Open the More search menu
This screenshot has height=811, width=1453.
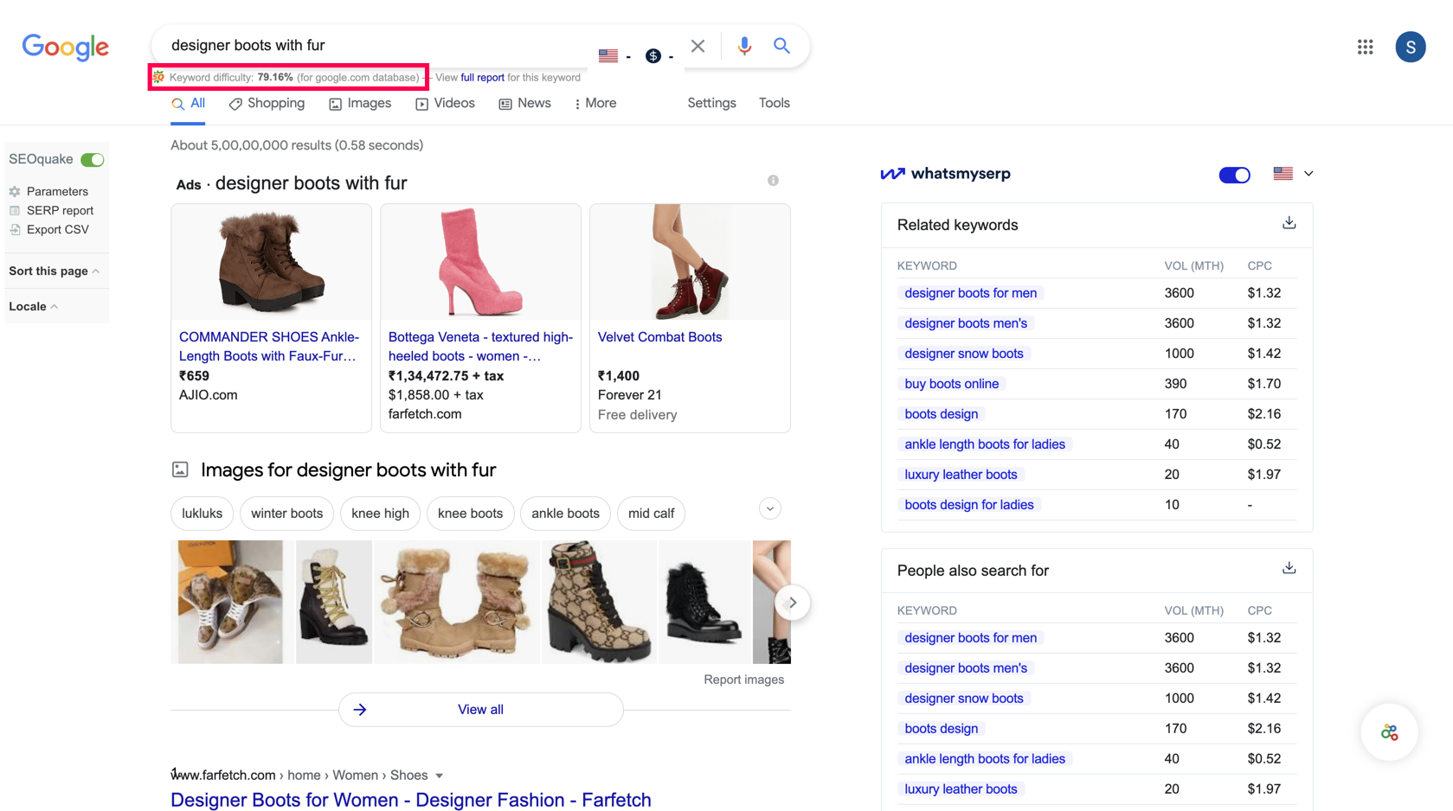pos(595,104)
